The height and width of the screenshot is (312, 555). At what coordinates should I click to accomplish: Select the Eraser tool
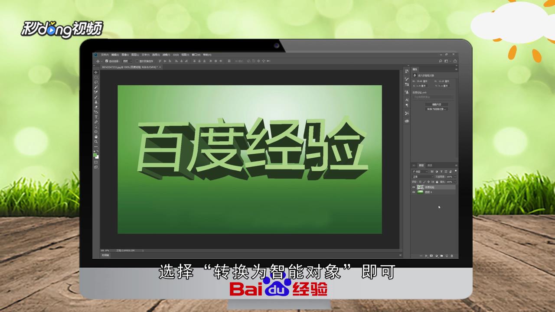96,107
